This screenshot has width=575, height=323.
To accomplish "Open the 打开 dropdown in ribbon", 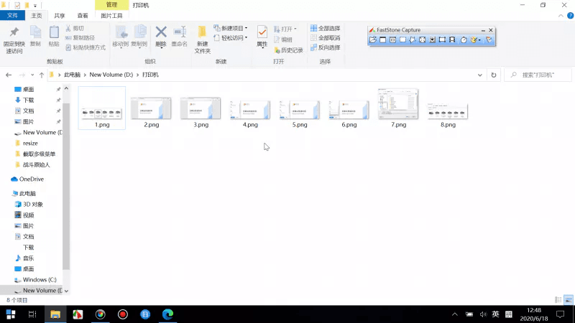I will click(285, 29).
